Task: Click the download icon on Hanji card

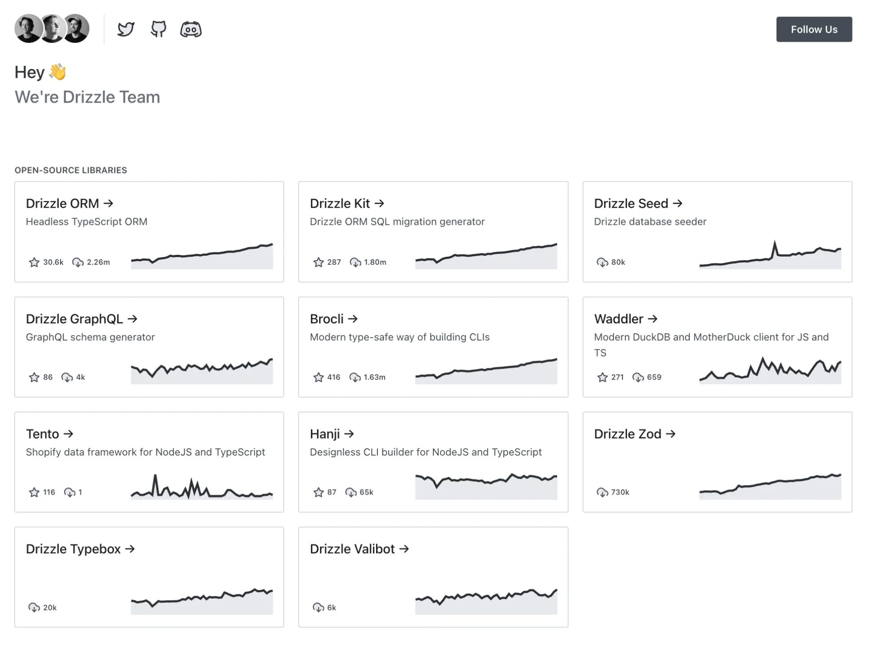Action: click(x=351, y=493)
